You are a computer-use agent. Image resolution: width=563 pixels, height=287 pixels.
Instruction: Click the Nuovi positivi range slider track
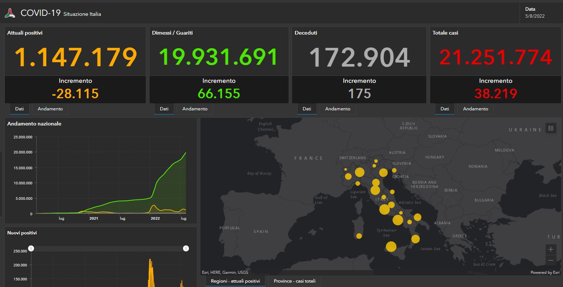point(109,248)
